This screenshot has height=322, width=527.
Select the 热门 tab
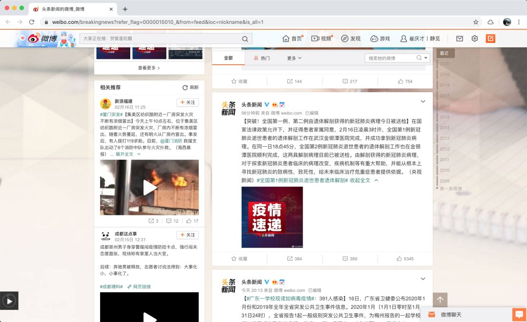click(x=262, y=58)
